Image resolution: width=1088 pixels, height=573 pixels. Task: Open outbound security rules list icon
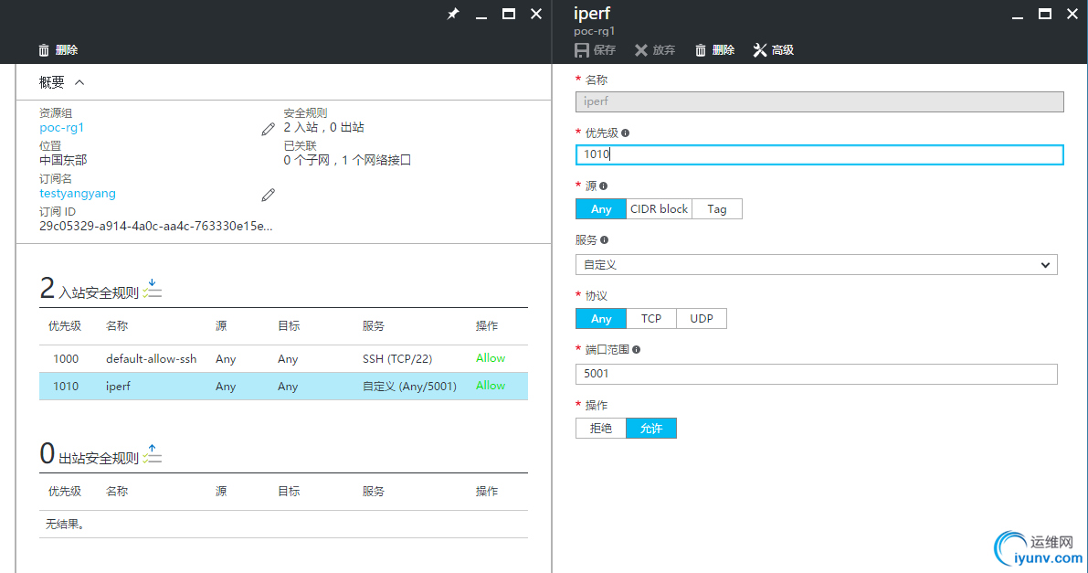pos(152,454)
